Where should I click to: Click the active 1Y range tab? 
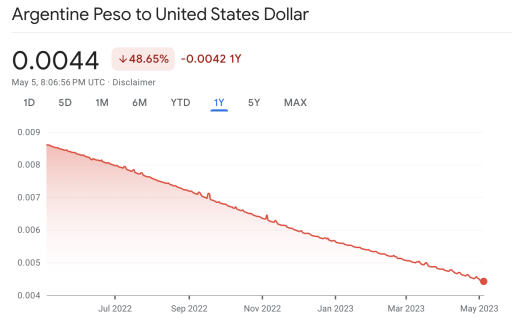[219, 103]
